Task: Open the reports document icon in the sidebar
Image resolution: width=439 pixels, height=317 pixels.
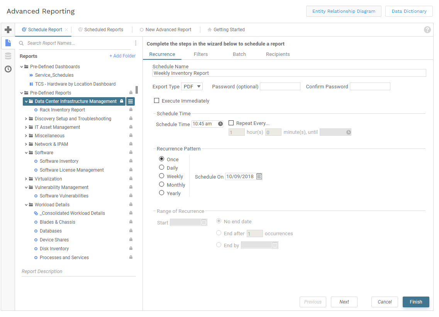Action: point(8,43)
